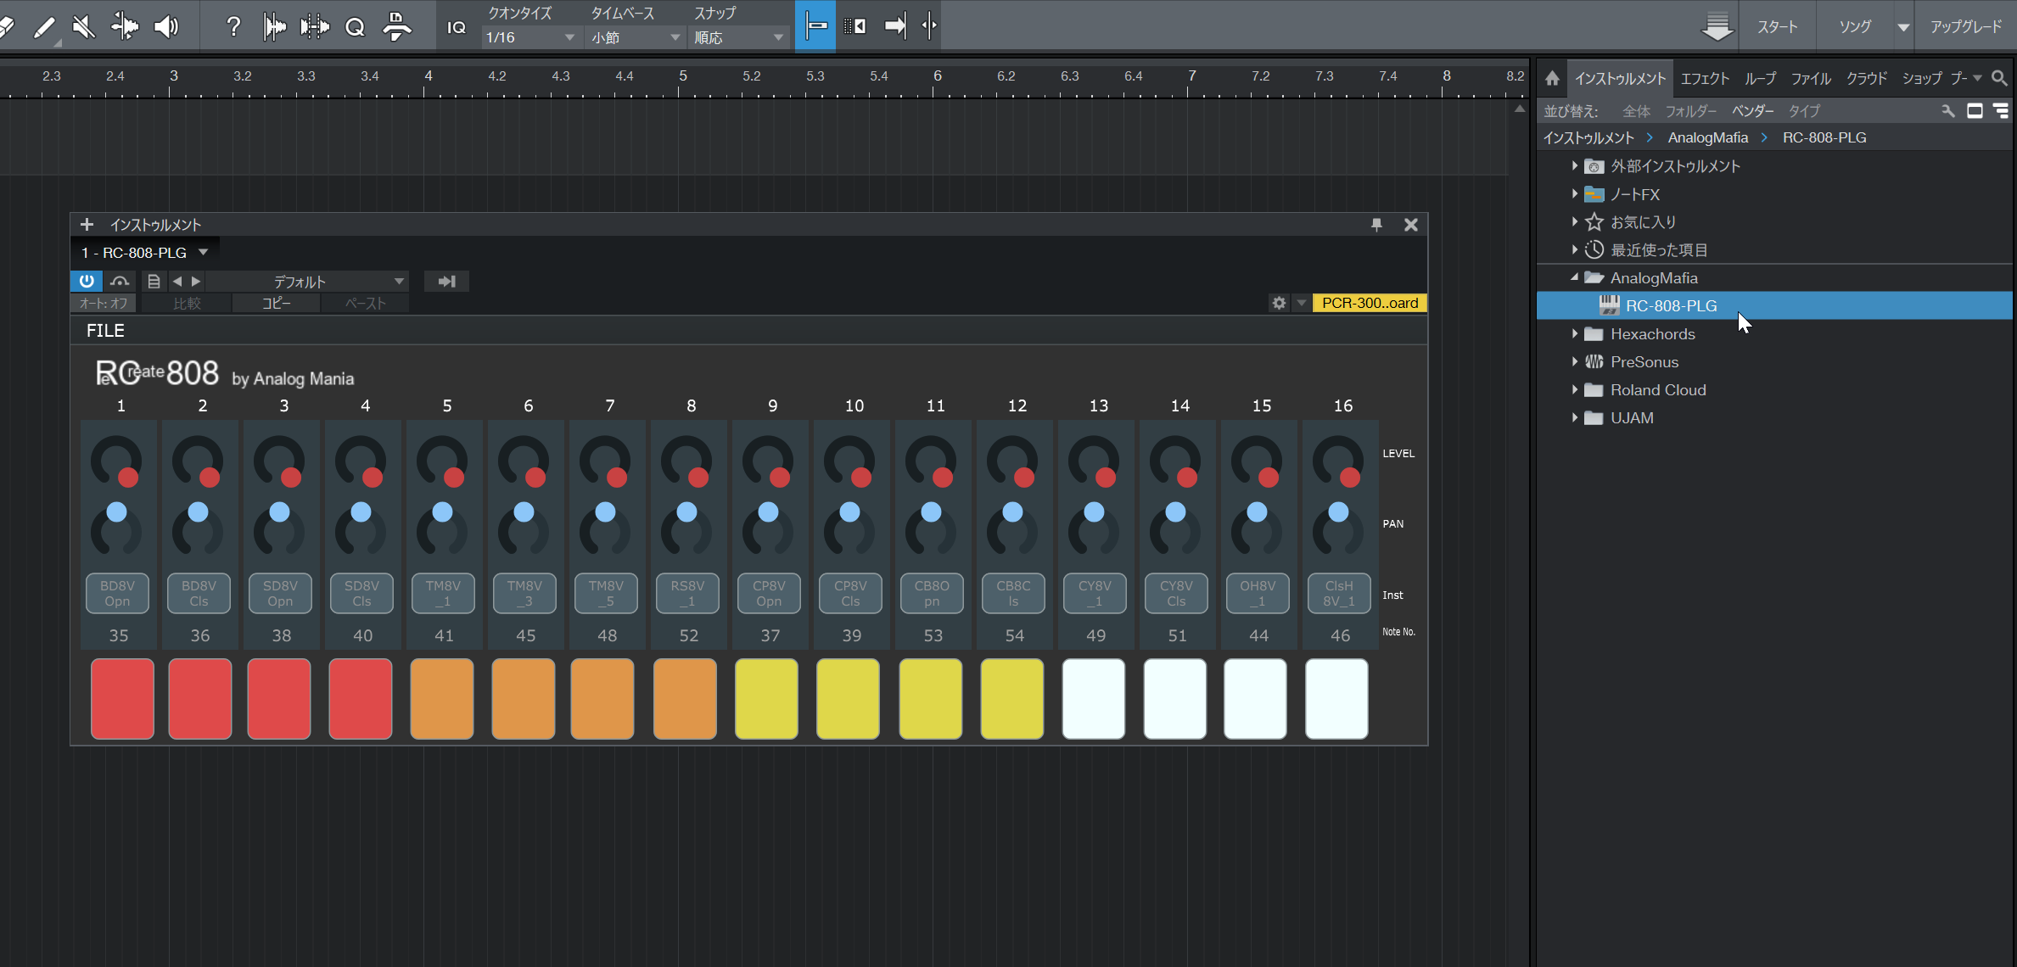
Task: Click the コピー button
Action: pos(276,304)
